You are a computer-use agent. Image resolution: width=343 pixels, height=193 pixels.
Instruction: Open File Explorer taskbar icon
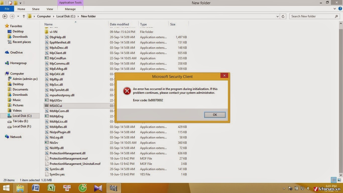(x=20, y=188)
